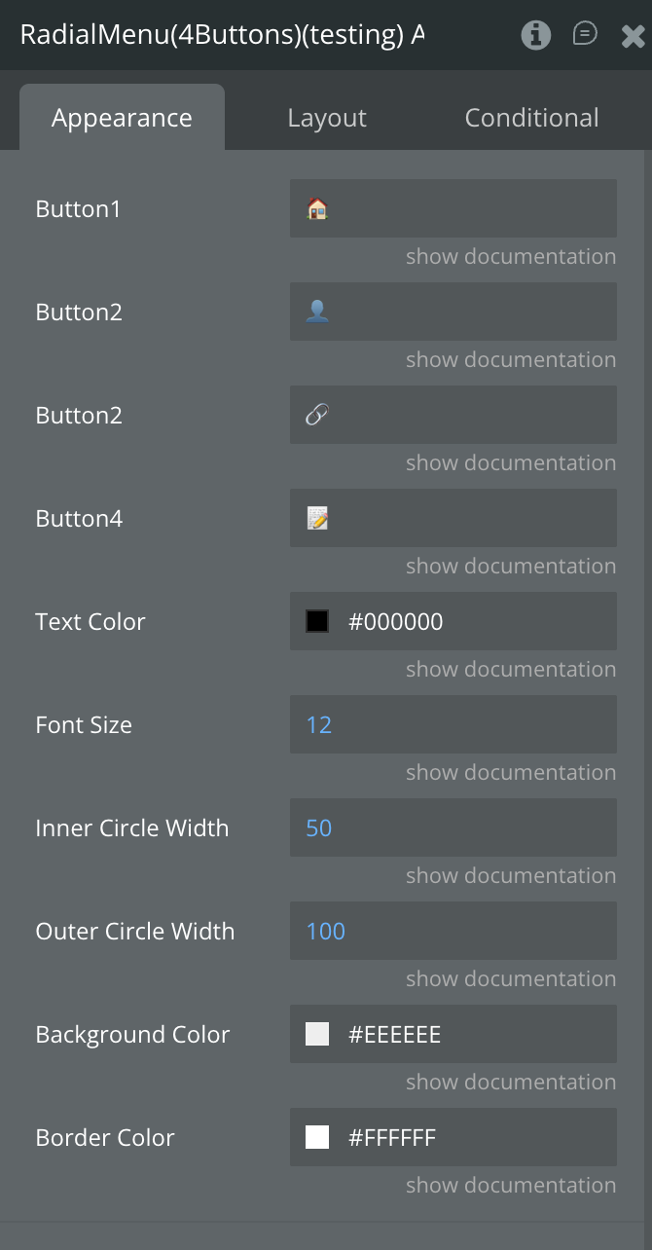The height and width of the screenshot is (1250, 652).
Task: Click the Outer Circle Width input
Action: click(x=453, y=931)
